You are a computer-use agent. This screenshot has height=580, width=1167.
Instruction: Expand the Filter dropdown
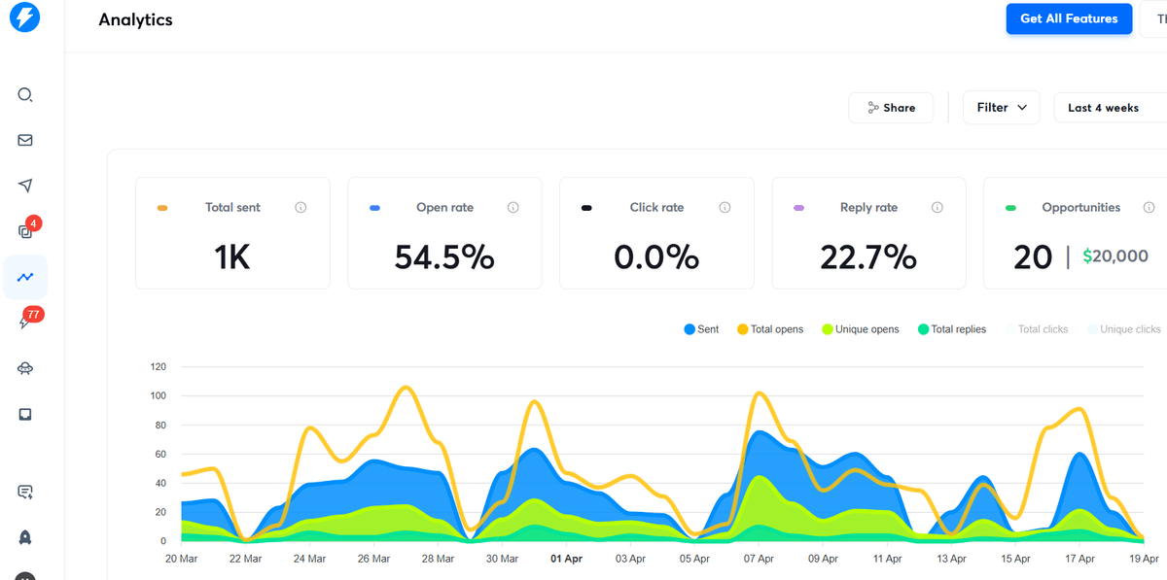pos(1002,107)
